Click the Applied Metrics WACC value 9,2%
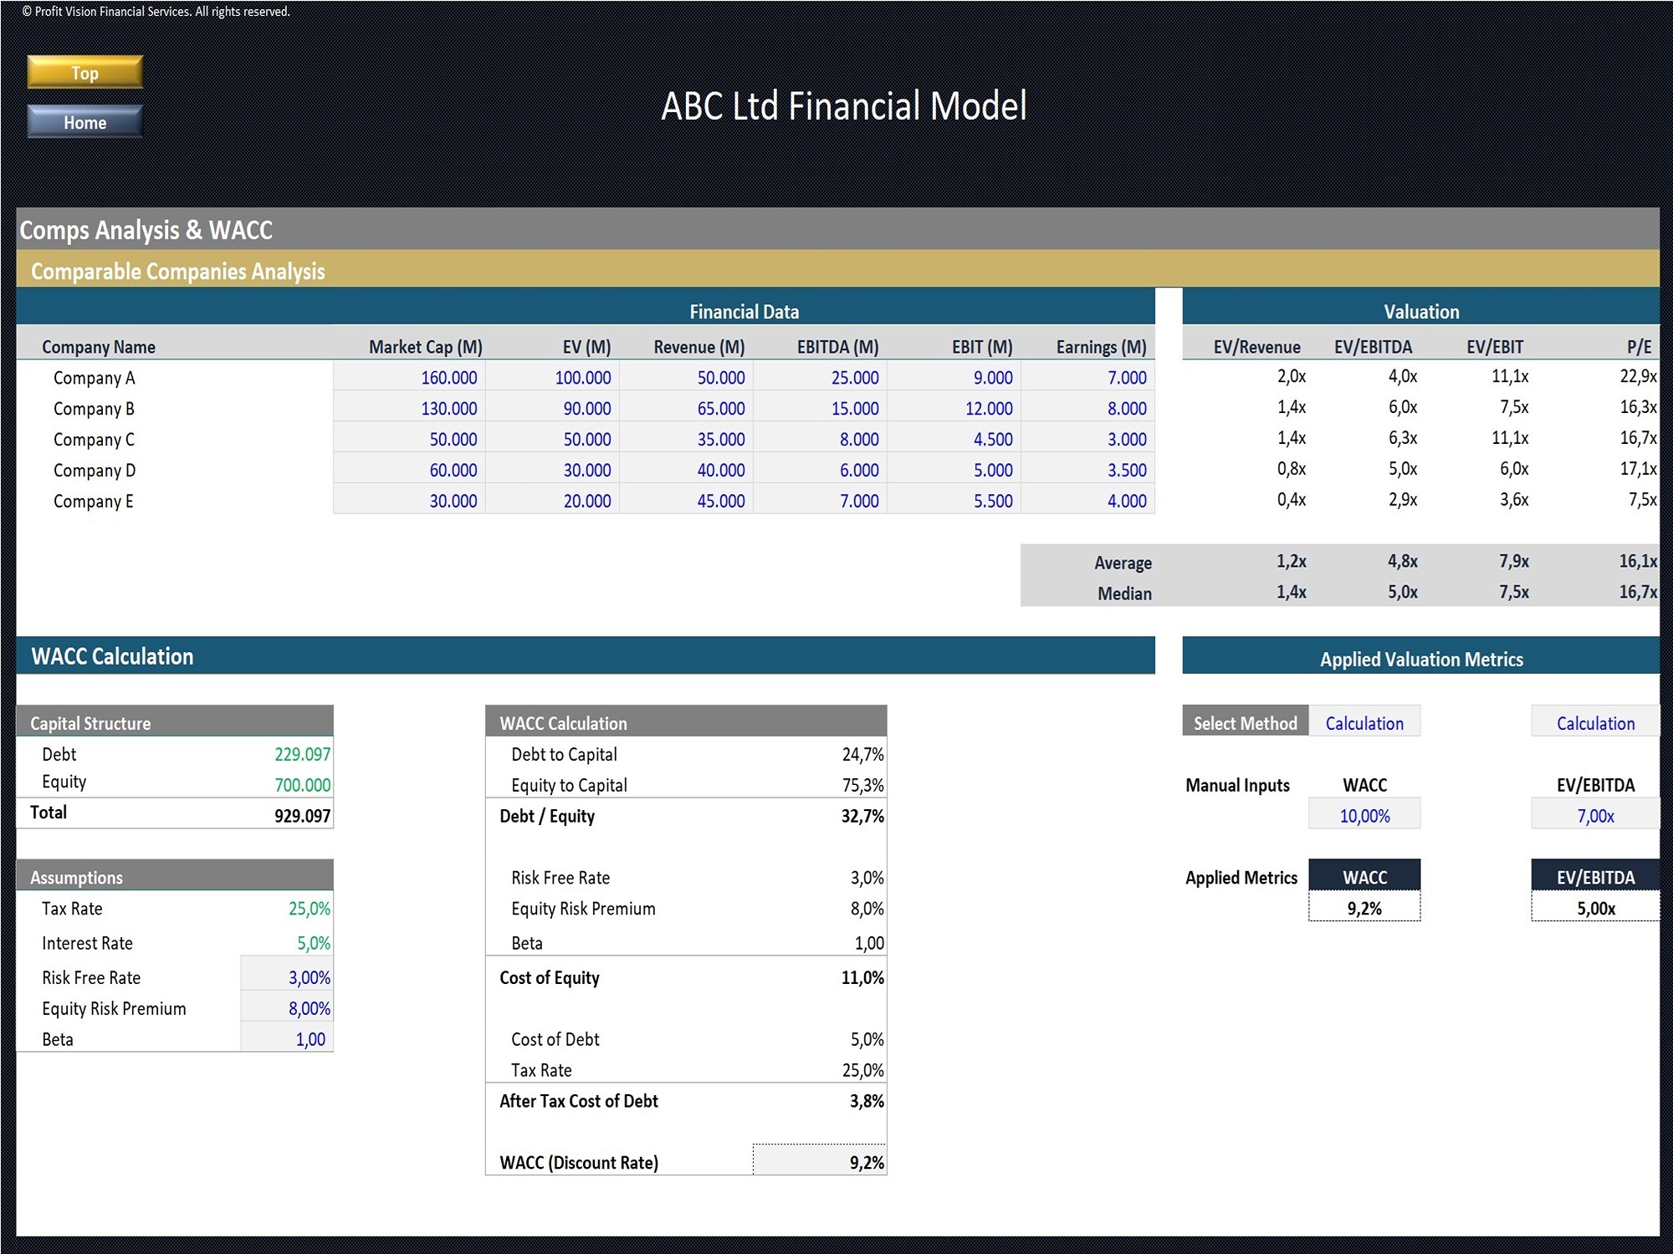 pyautogui.click(x=1363, y=908)
